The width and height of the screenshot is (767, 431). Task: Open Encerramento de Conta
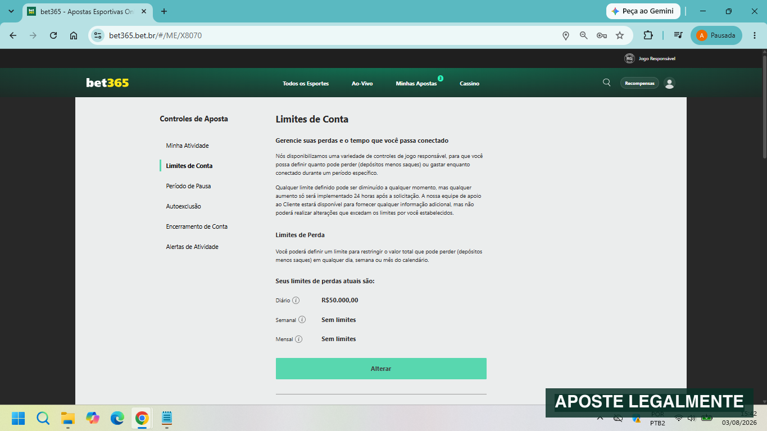coord(197,226)
